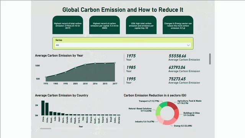Click the Average Carbon Emission by Year title
245x138 pixels.
(x=59, y=56)
